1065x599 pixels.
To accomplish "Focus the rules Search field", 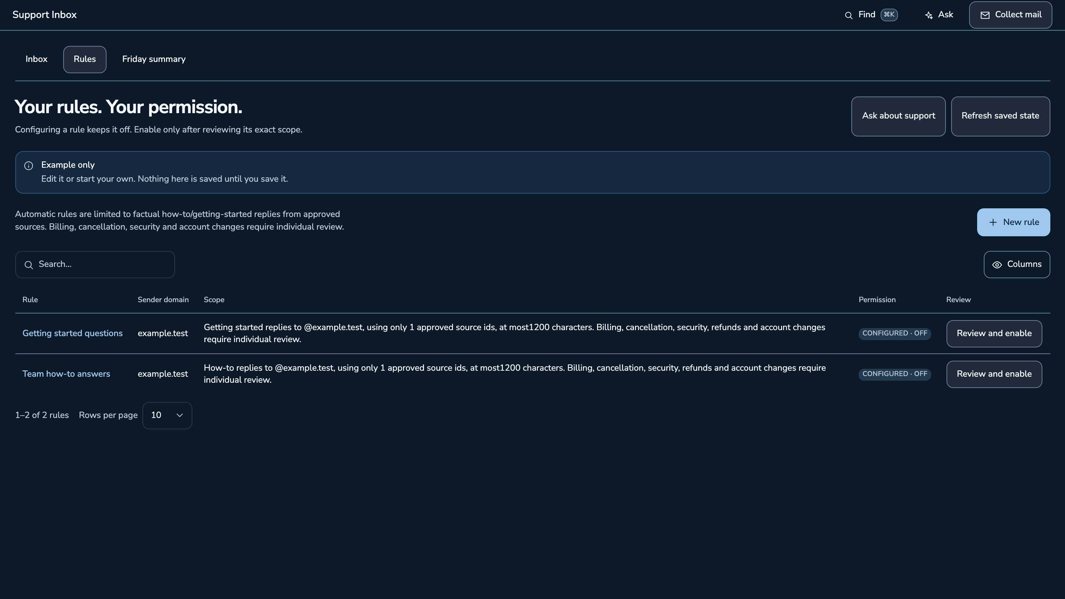I will (x=95, y=265).
